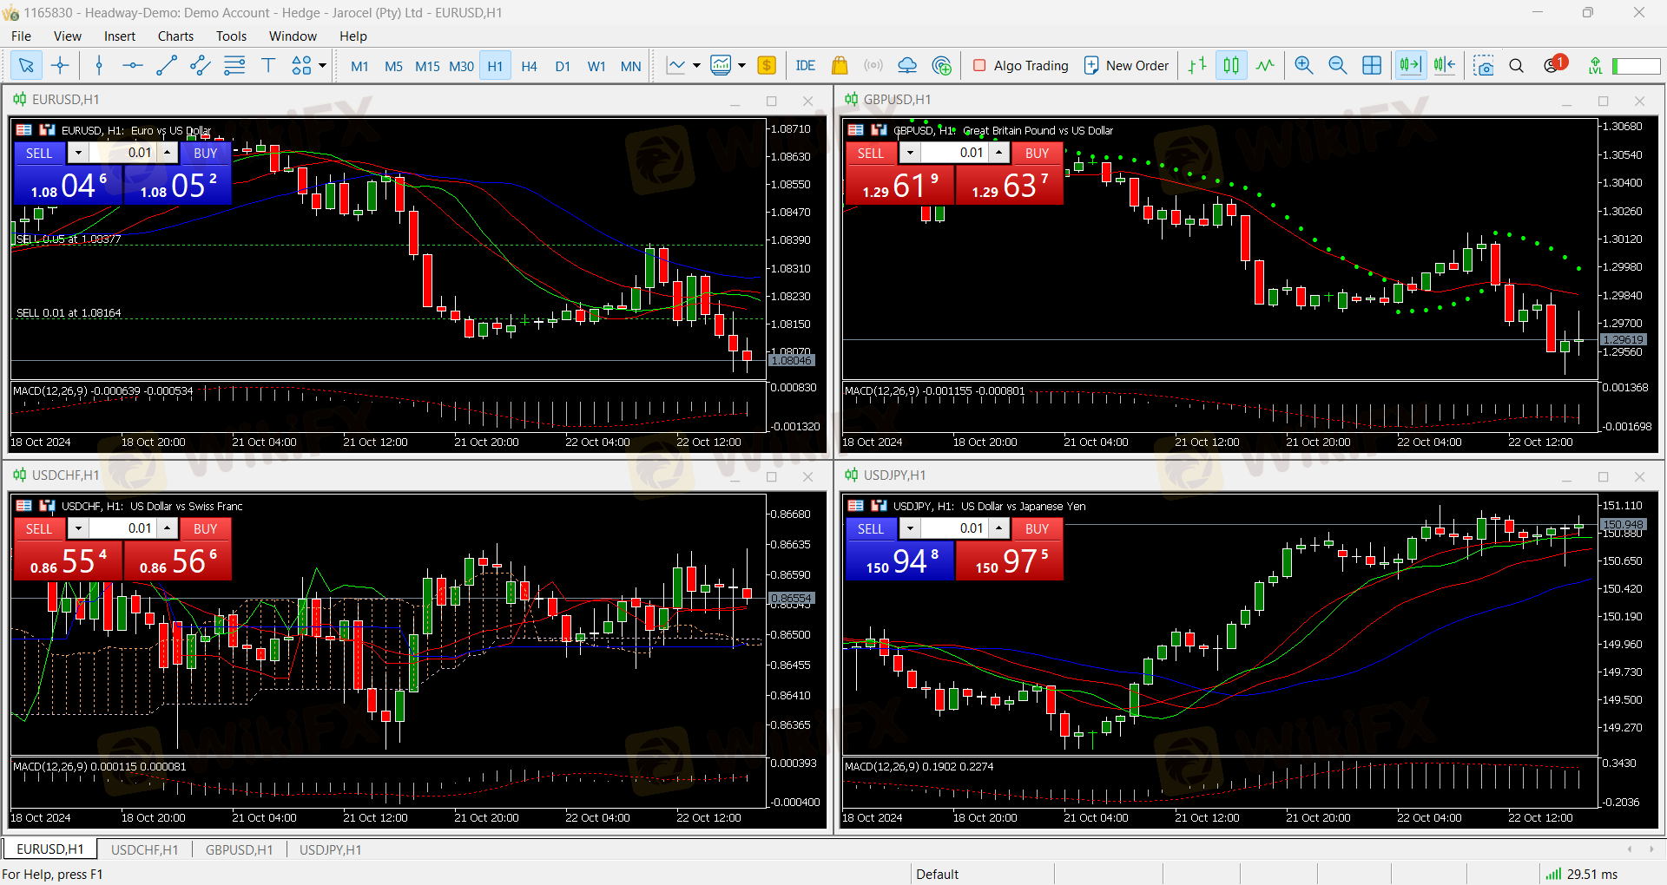Switch timeframe to M15
The height and width of the screenshot is (885, 1667).
[427, 66]
